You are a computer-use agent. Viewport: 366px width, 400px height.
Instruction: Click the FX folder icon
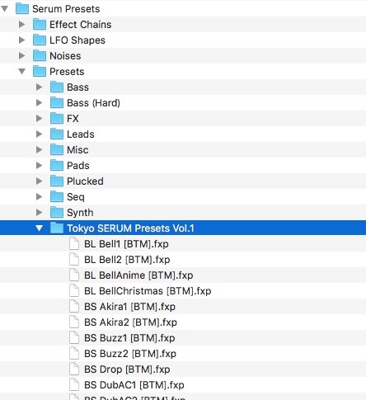point(57,118)
